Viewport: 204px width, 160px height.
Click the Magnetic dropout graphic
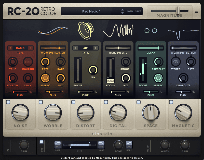[183, 34]
